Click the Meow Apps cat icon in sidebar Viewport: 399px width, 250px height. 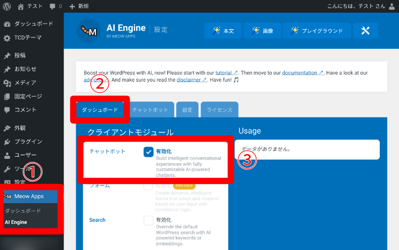coord(8,196)
